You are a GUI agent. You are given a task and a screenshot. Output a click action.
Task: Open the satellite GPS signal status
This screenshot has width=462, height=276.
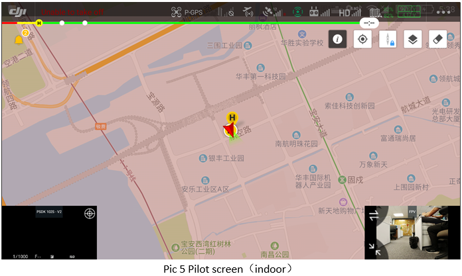(273, 12)
